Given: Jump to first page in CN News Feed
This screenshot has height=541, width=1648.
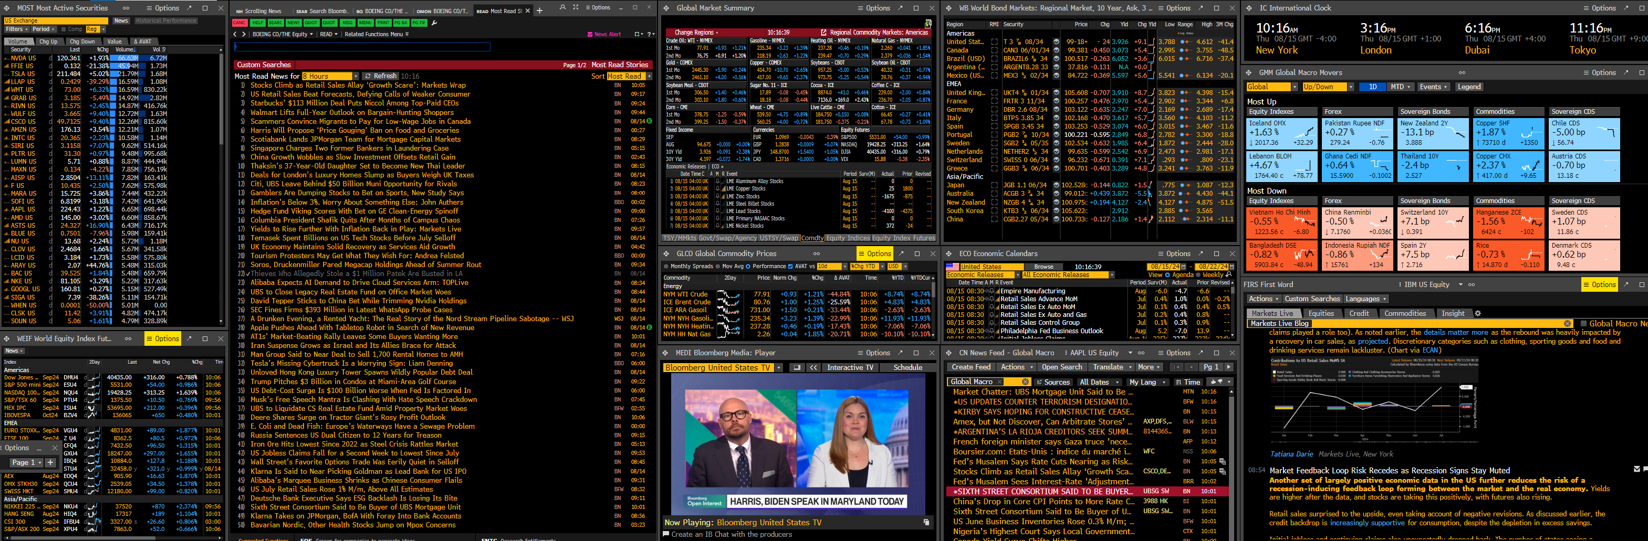Looking at the screenshot, I should 1176,367.
